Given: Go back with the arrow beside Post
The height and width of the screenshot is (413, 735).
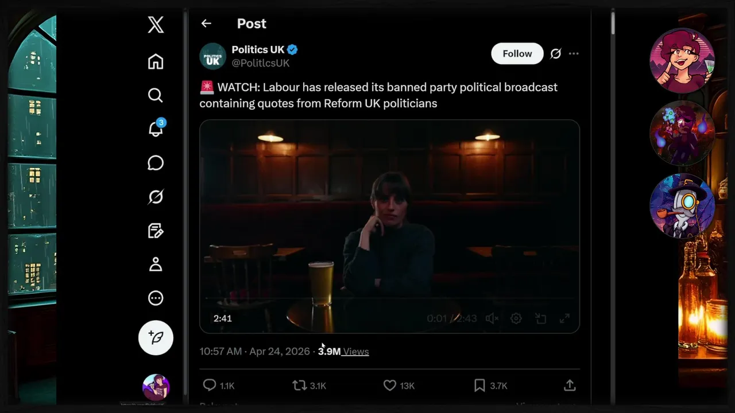Looking at the screenshot, I should [x=206, y=24].
